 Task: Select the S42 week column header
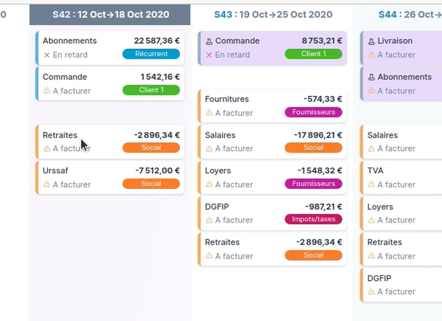(x=110, y=15)
